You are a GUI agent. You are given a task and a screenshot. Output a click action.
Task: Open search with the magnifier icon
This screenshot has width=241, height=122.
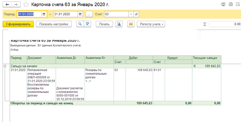[80, 24]
